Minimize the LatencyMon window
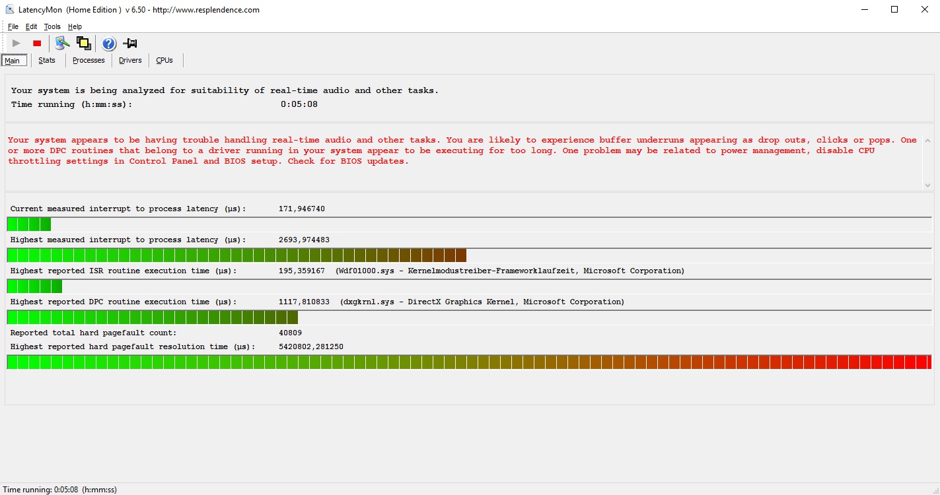 [865, 9]
